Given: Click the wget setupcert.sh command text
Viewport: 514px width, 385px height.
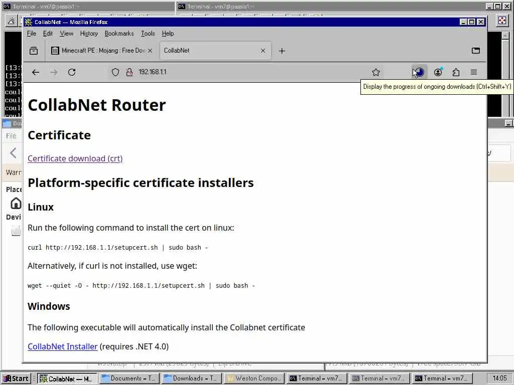Looking at the screenshot, I should coord(141,285).
